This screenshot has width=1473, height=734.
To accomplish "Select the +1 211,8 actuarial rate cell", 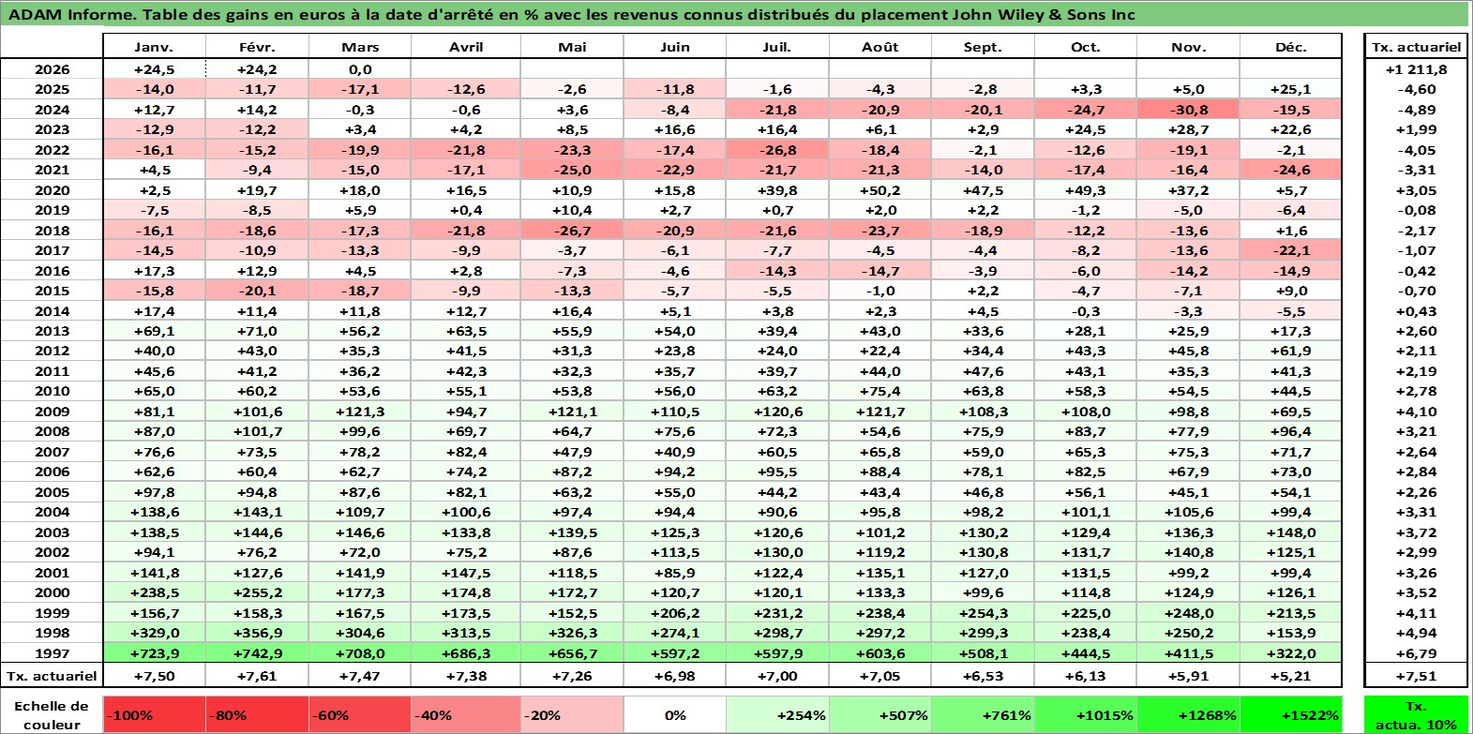I will (x=1416, y=69).
